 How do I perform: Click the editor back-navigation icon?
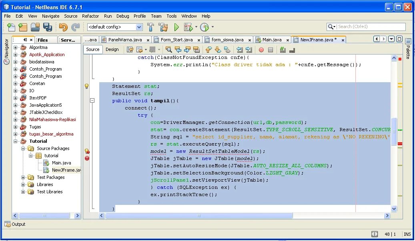click(x=139, y=50)
